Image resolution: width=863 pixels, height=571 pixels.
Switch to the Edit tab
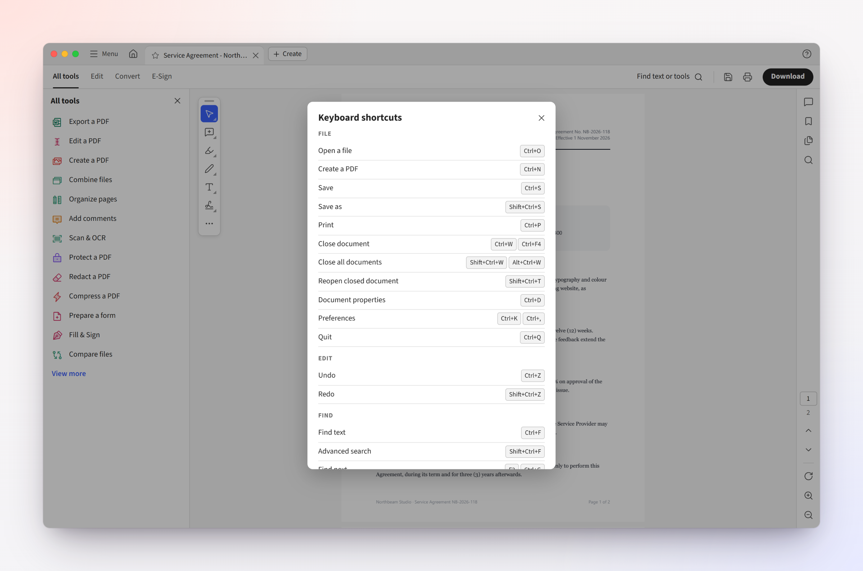(97, 76)
